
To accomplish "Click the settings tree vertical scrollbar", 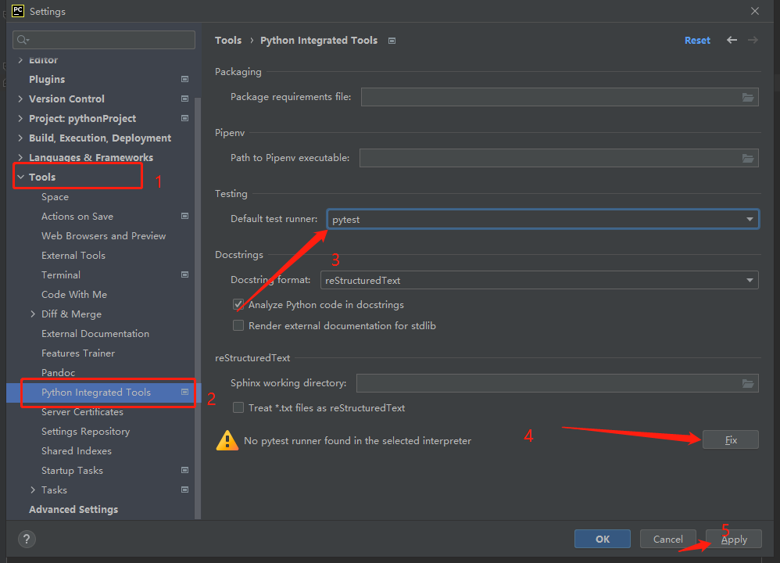I will pyautogui.click(x=198, y=309).
